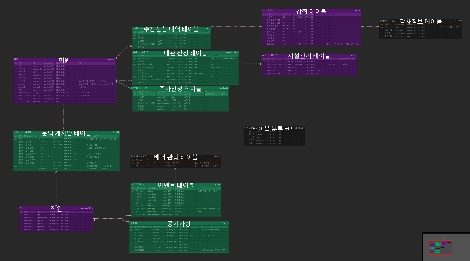The height and width of the screenshot is (261, 470).
Task: Select the blue relationship line between banner and Event
Action: click(x=175, y=175)
